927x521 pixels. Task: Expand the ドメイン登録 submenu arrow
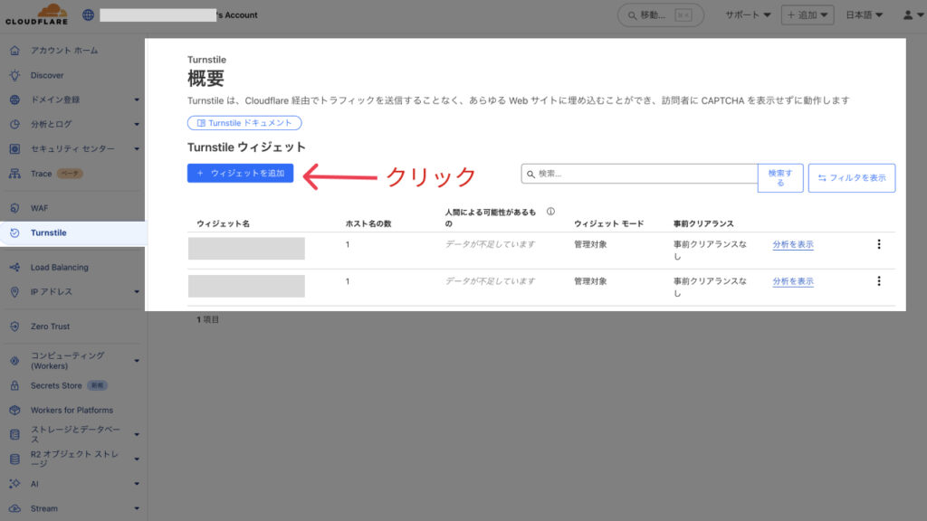pos(137,99)
